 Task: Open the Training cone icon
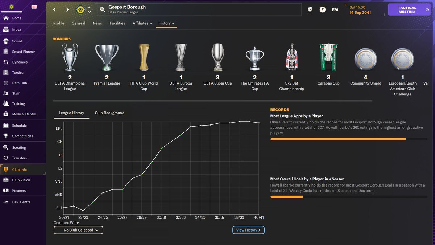6,104
